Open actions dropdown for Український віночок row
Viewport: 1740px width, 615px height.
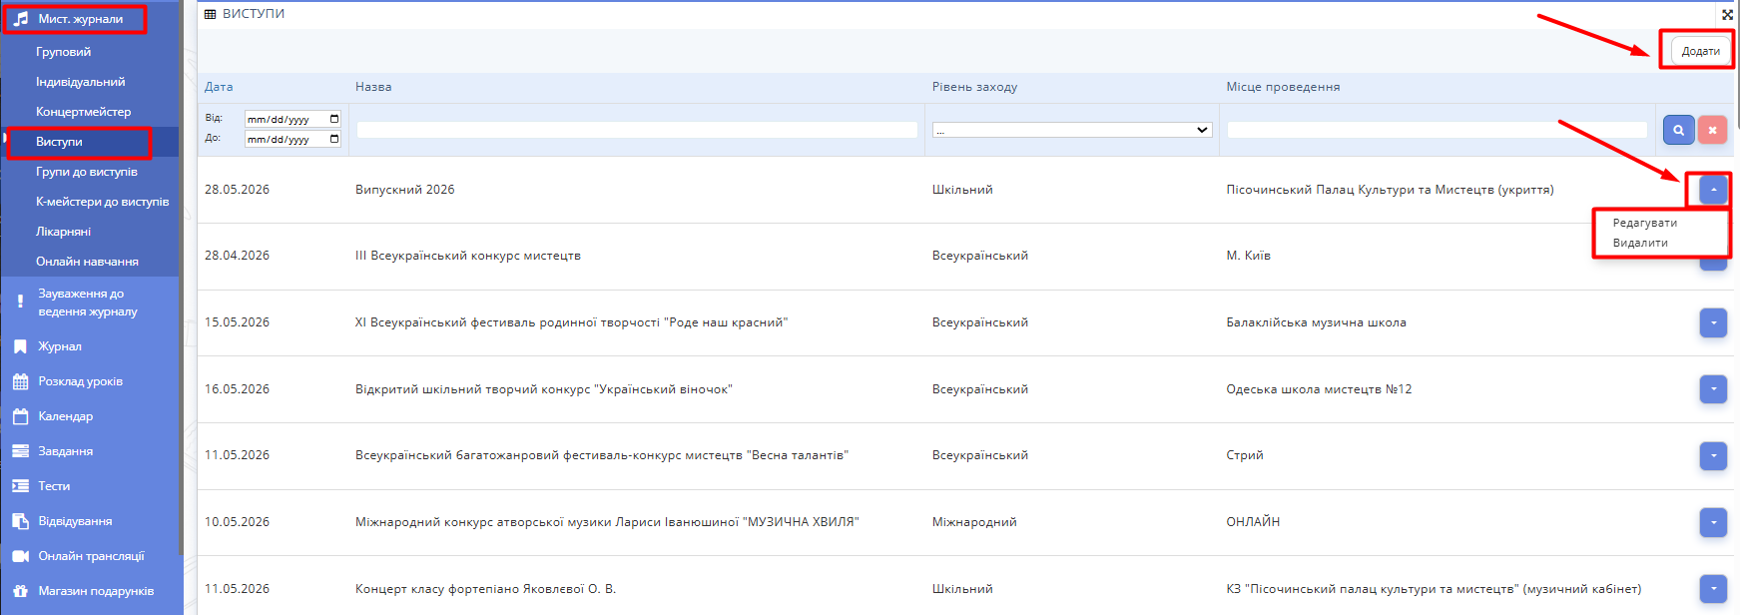point(1713,389)
